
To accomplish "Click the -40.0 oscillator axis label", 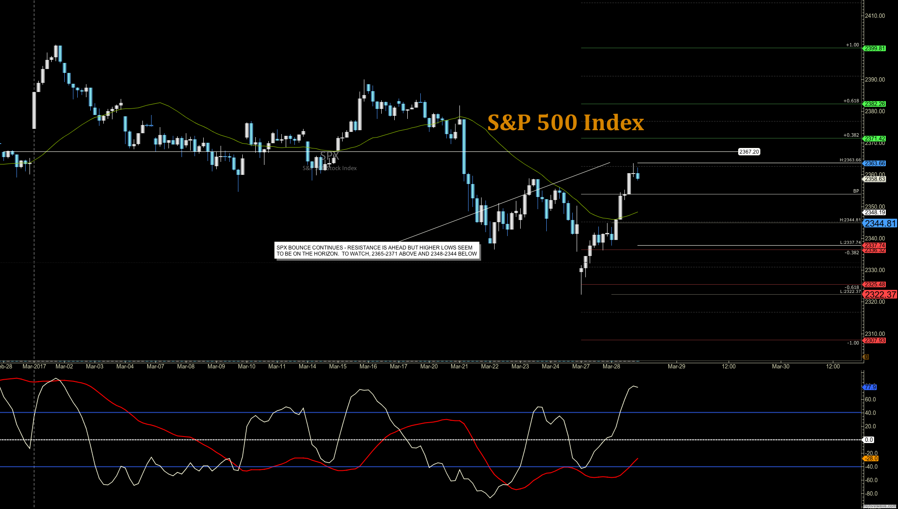I will click(x=871, y=466).
